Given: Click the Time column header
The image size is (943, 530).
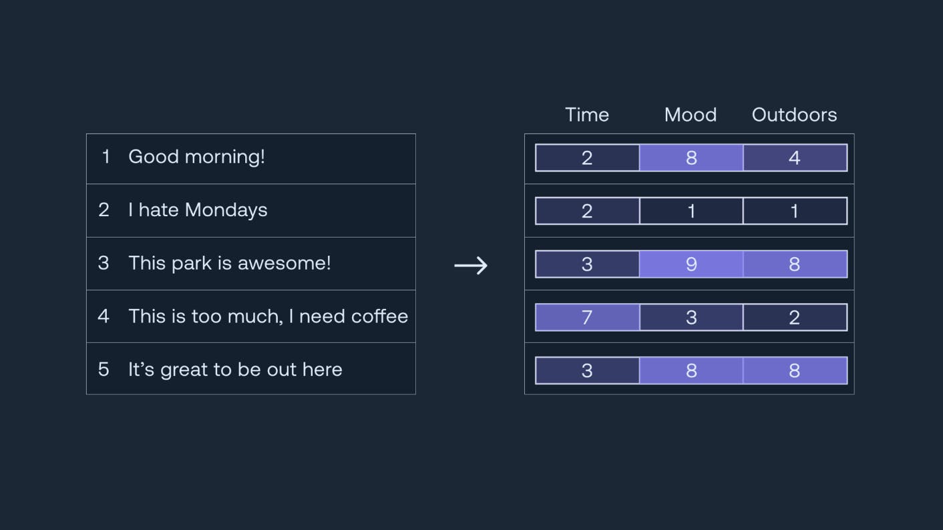Looking at the screenshot, I should [587, 115].
